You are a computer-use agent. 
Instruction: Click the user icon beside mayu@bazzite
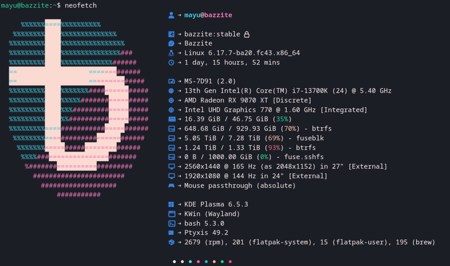(171, 15)
